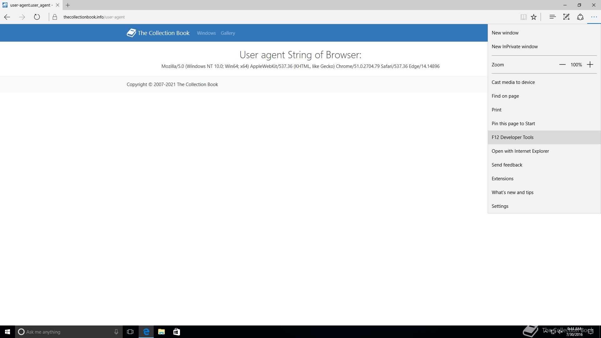
Task: Select What's new and tips
Action: [x=544, y=192]
